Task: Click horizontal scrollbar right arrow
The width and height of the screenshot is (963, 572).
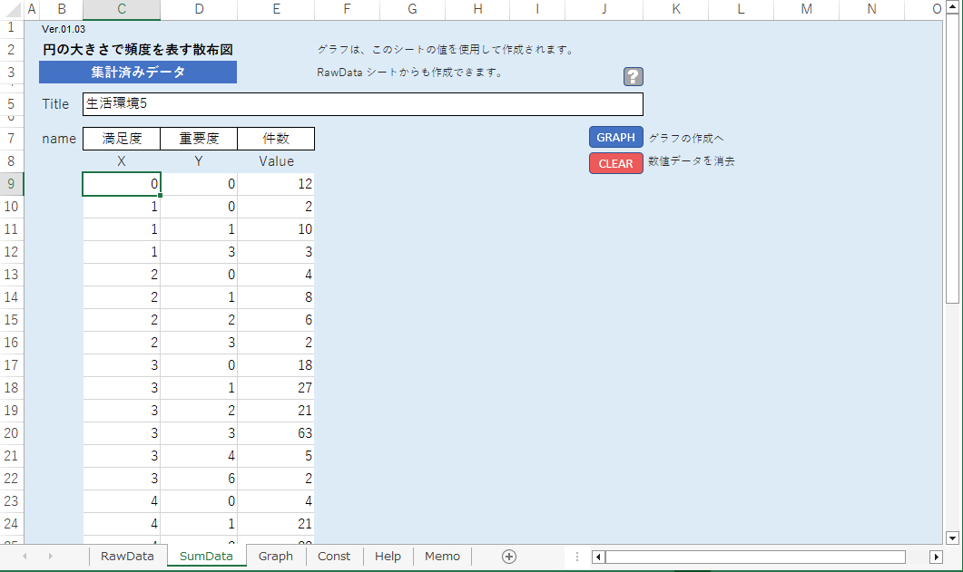Action: tap(937, 557)
